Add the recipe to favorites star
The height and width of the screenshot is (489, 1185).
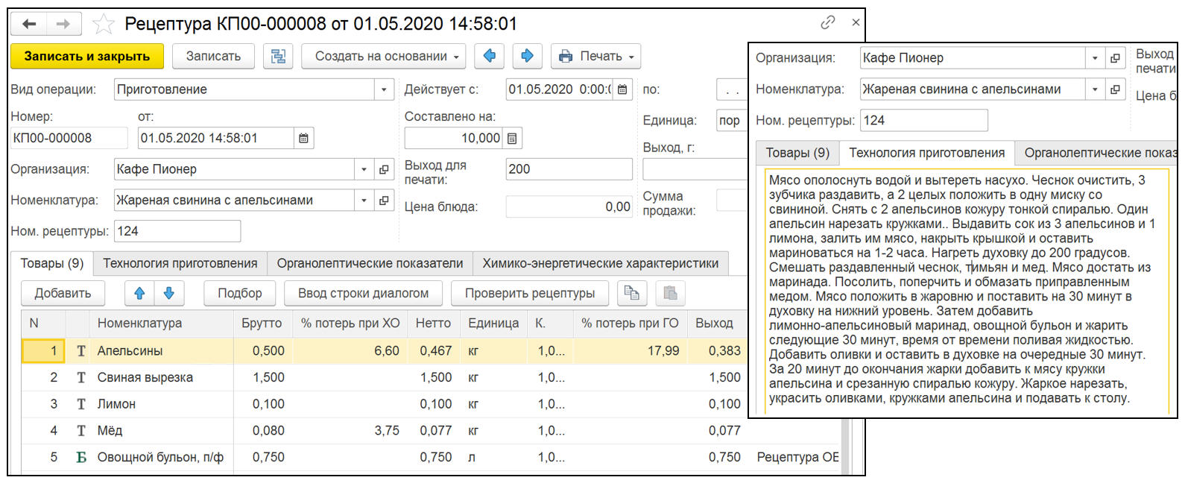tap(103, 25)
